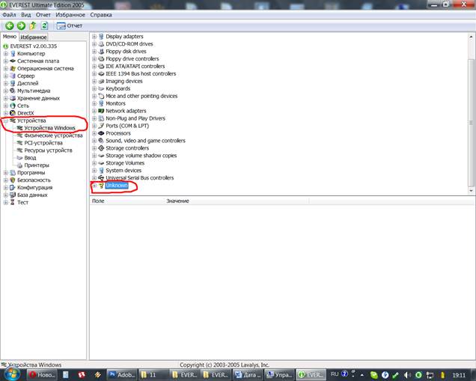
Task: Expand the Display adapters device category
Action: [x=94, y=37]
